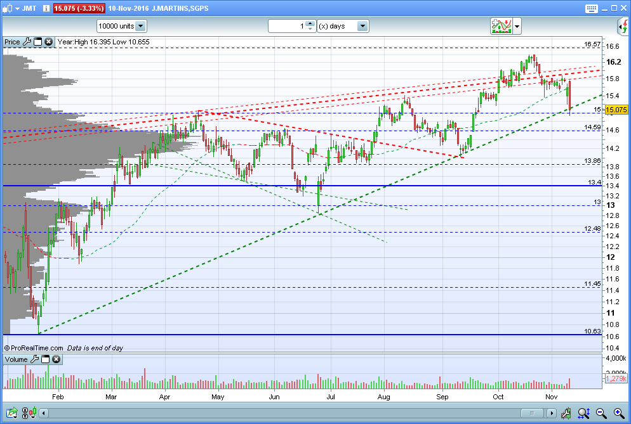The height and width of the screenshot is (424, 631).
Task: Decrease the timeframe number with down stepper
Action: 310,29
